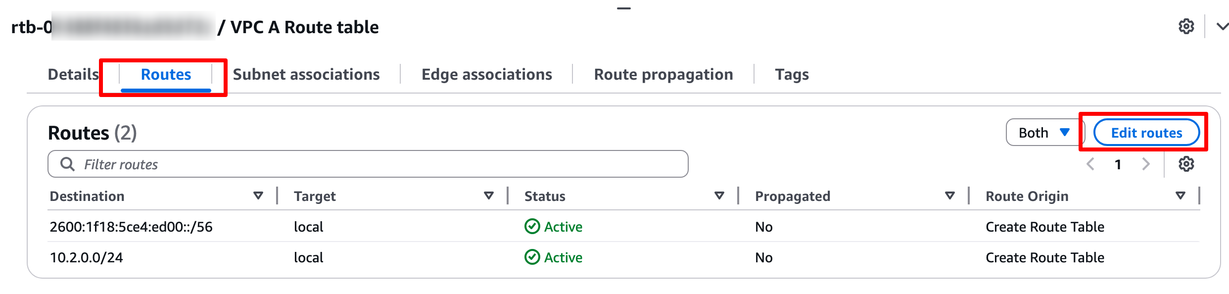Open routes table preferences gear icon

(x=1186, y=164)
